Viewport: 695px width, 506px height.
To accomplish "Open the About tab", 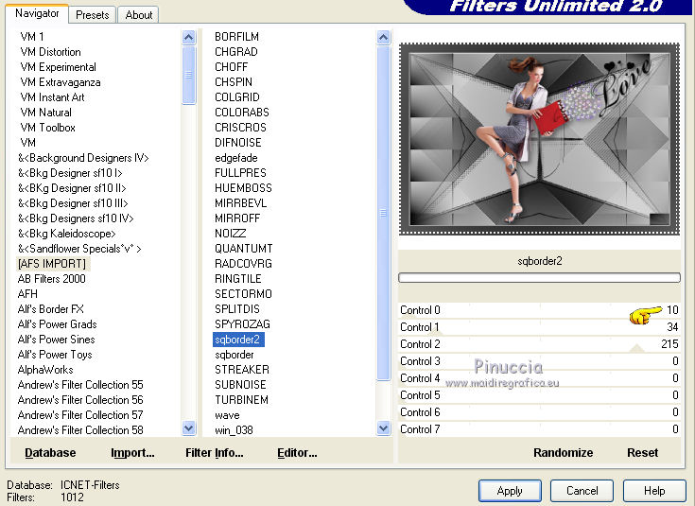I will tap(139, 14).
